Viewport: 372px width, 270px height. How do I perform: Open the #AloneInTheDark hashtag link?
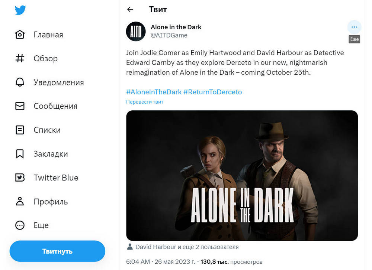(x=154, y=92)
